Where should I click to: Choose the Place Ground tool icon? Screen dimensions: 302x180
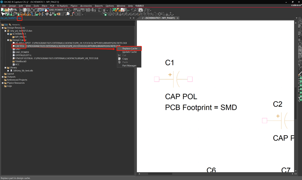pos(51,14)
